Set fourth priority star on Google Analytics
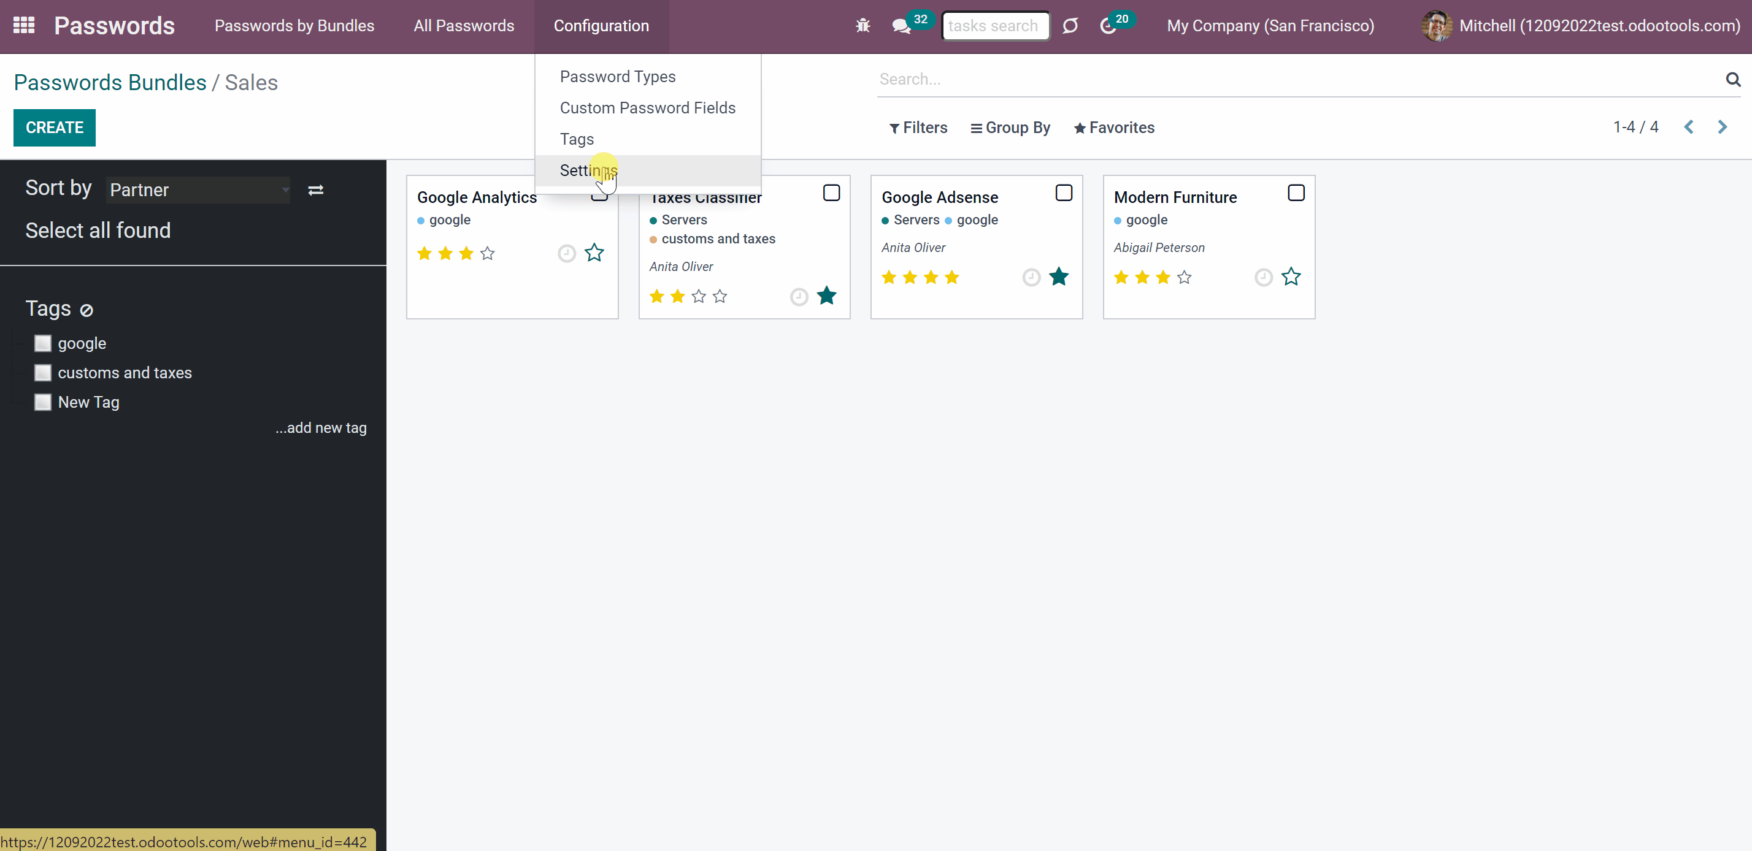This screenshot has height=851, width=1752. (488, 254)
